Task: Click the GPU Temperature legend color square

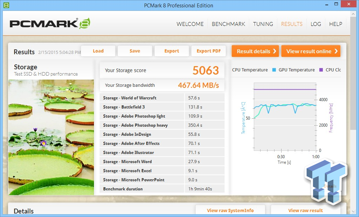Action: tap(274, 70)
